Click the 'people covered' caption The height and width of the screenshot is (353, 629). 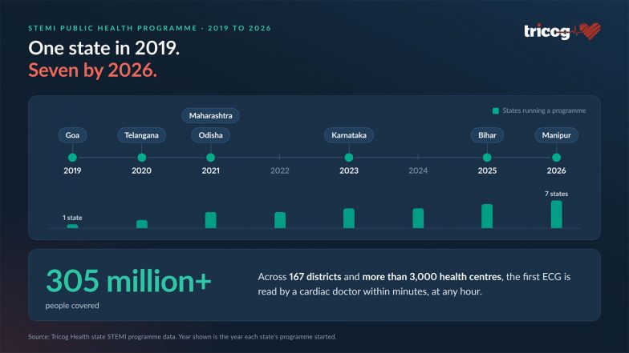(72, 306)
